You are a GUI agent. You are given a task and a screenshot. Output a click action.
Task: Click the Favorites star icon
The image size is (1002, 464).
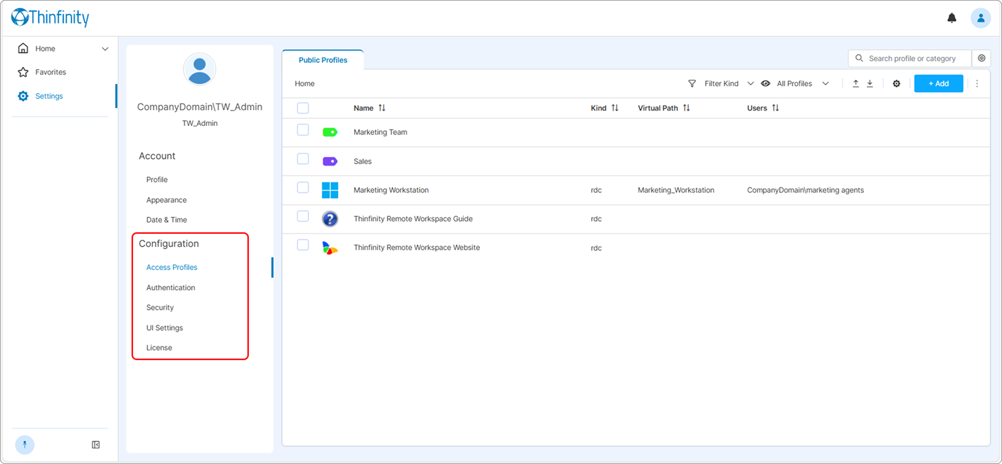(23, 72)
